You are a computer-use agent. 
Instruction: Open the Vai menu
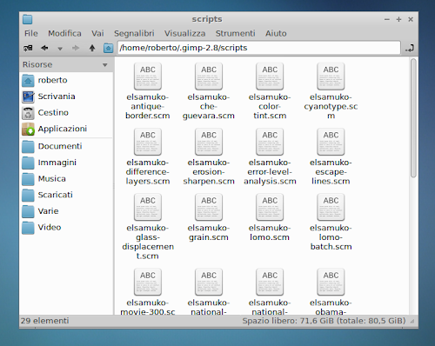[97, 33]
